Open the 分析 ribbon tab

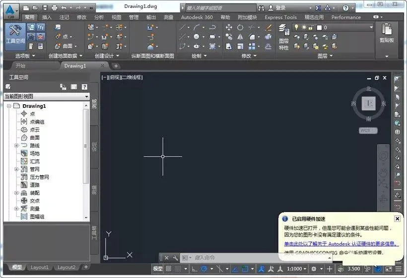click(x=99, y=17)
